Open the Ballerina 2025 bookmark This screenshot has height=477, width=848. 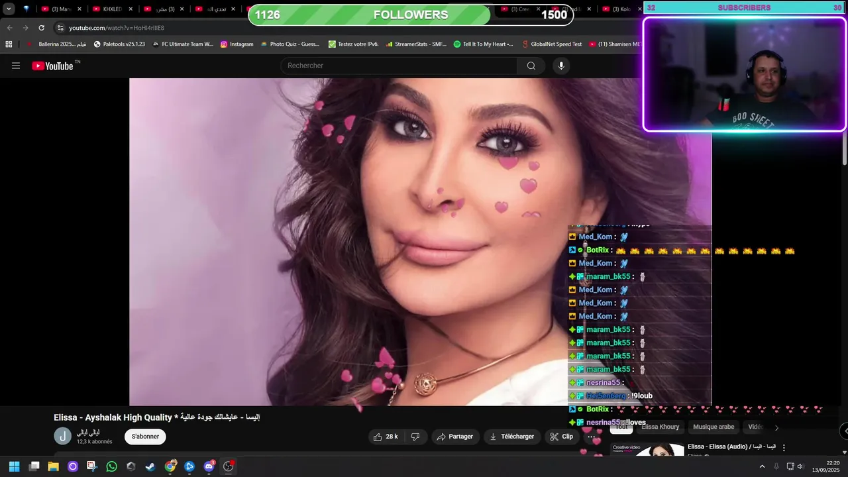[x=56, y=44]
